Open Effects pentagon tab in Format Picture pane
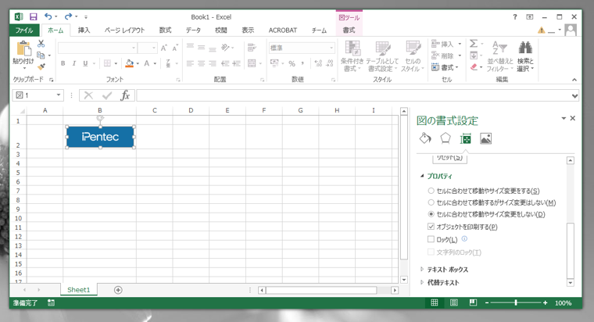 tap(445, 138)
